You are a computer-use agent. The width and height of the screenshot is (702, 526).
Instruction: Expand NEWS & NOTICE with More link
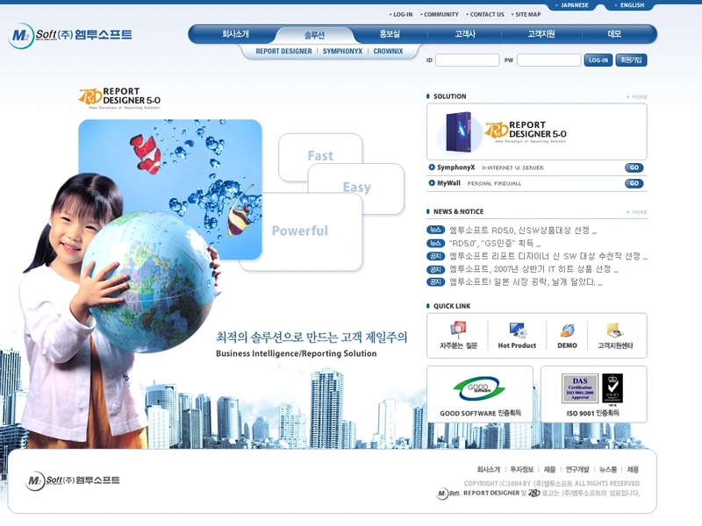click(x=637, y=212)
